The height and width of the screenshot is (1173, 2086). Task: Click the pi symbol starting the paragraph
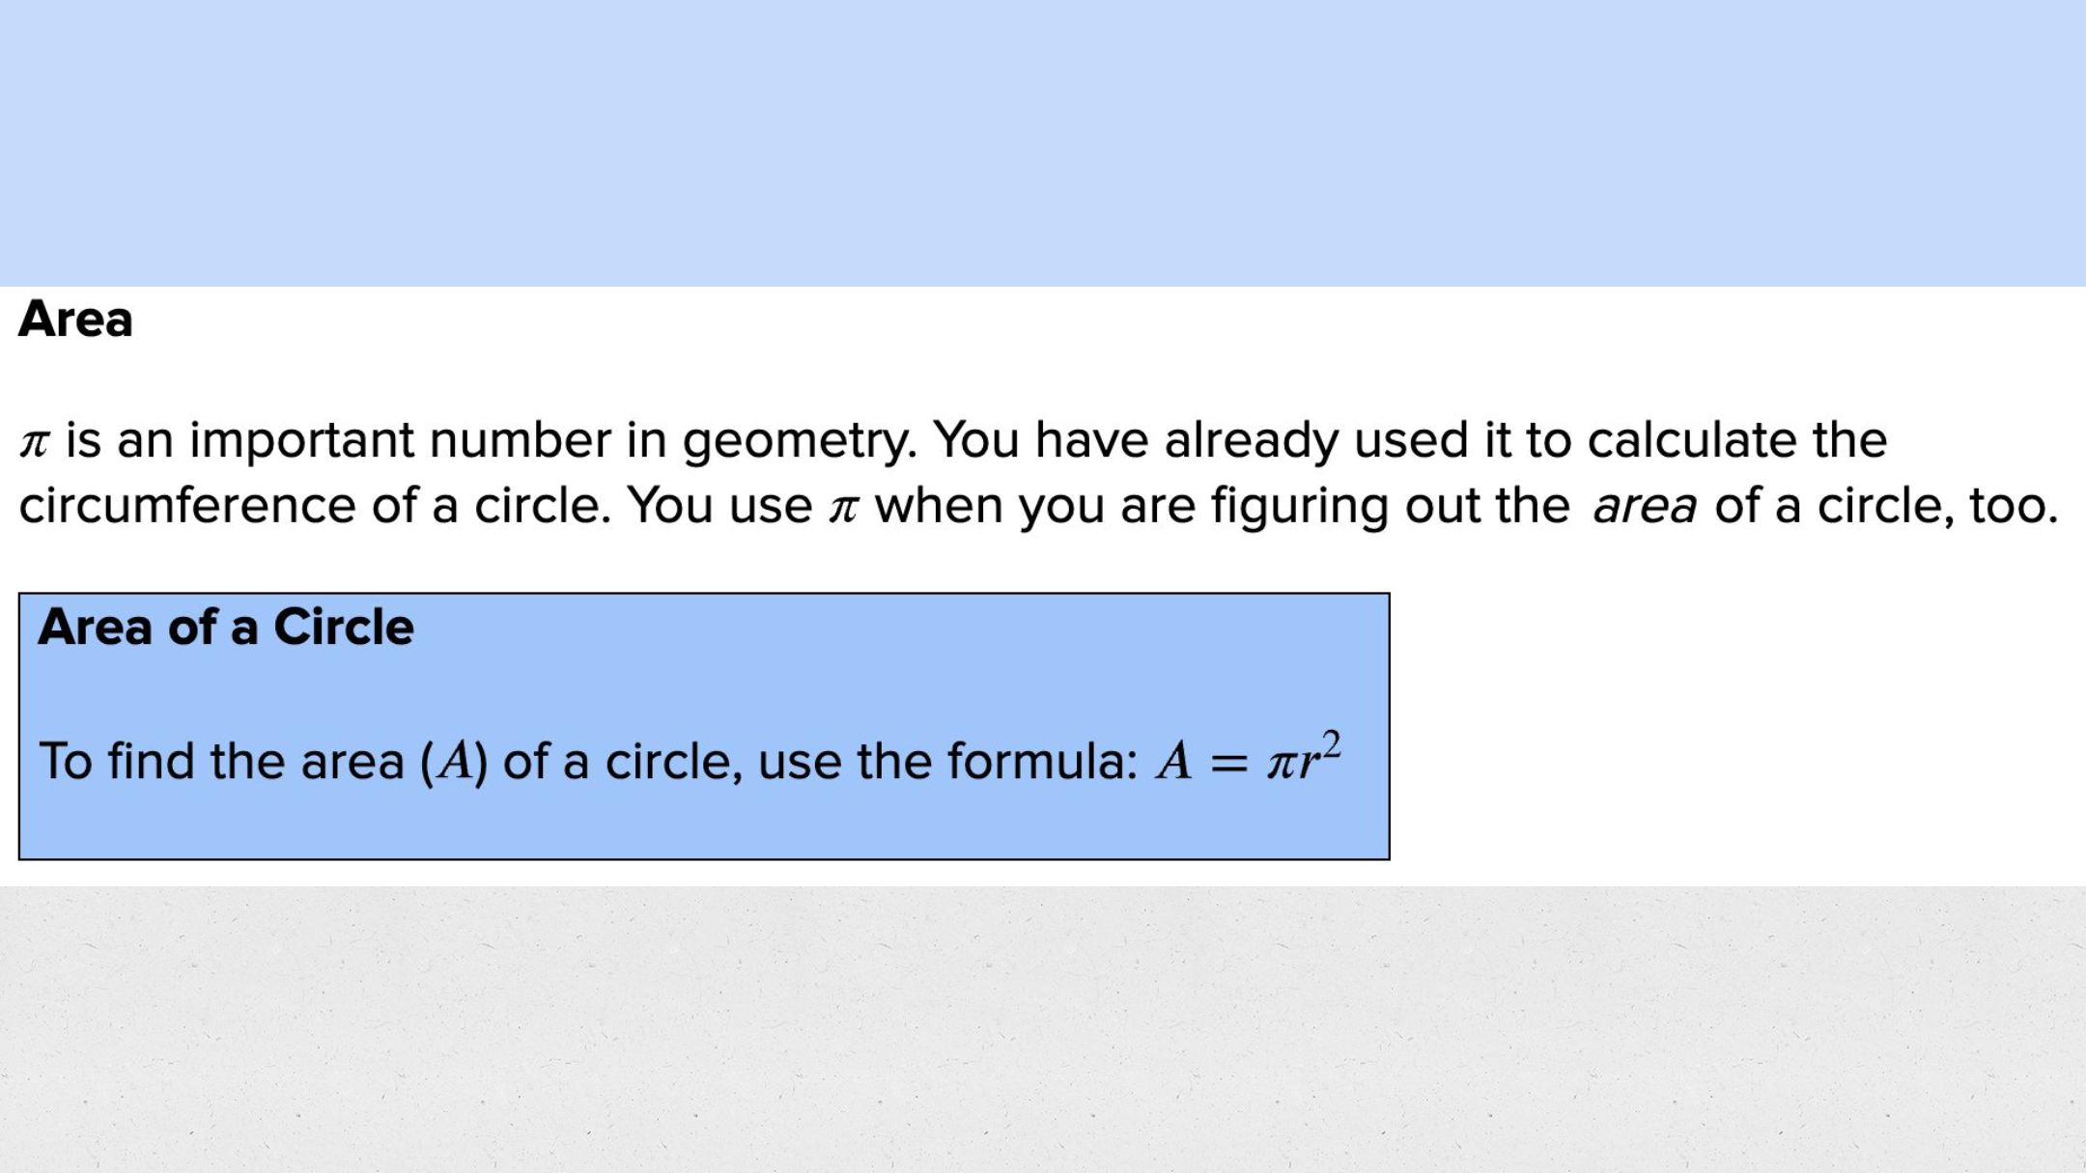click(34, 443)
